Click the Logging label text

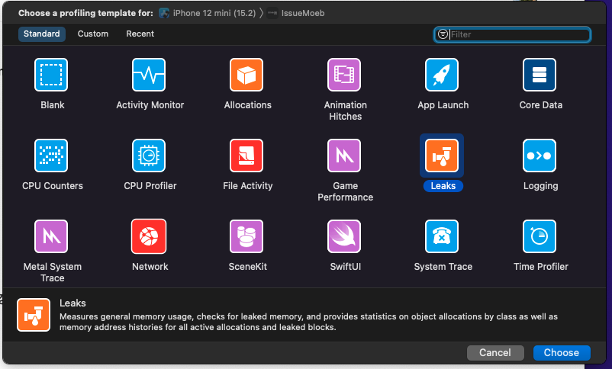[x=540, y=186]
